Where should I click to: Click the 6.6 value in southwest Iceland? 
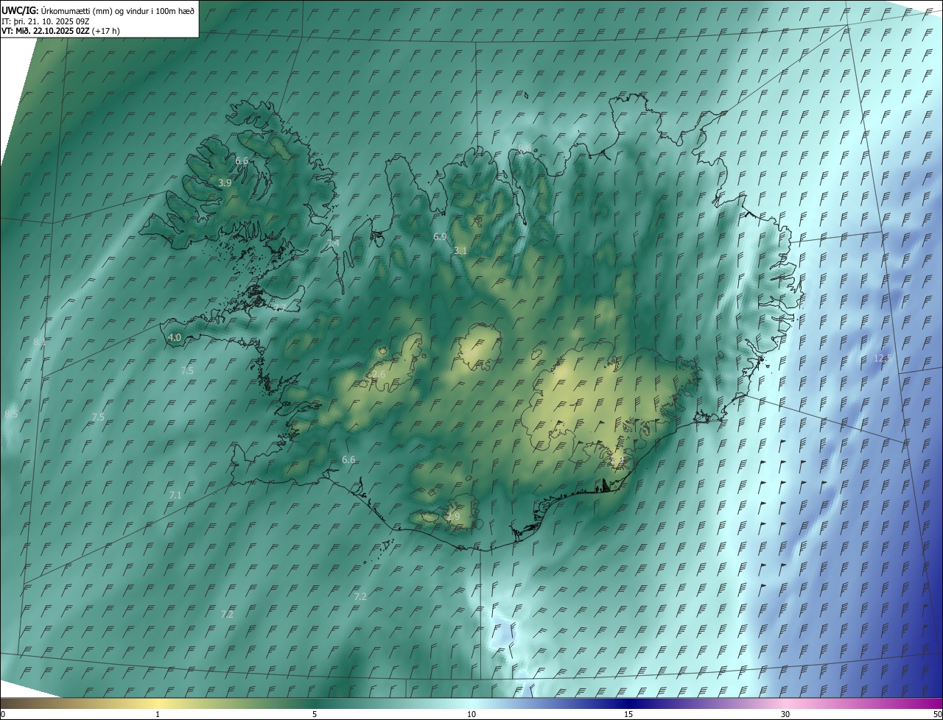click(x=348, y=460)
